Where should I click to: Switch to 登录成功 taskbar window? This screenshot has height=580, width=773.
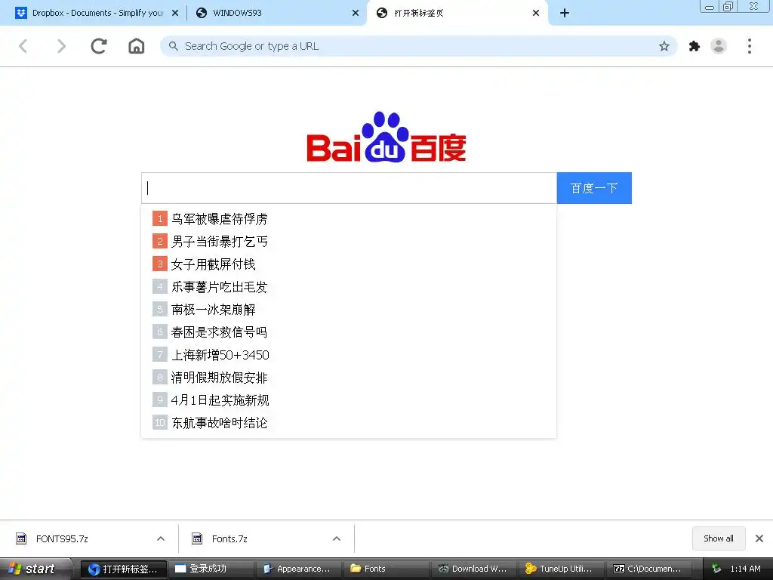pyautogui.click(x=211, y=569)
